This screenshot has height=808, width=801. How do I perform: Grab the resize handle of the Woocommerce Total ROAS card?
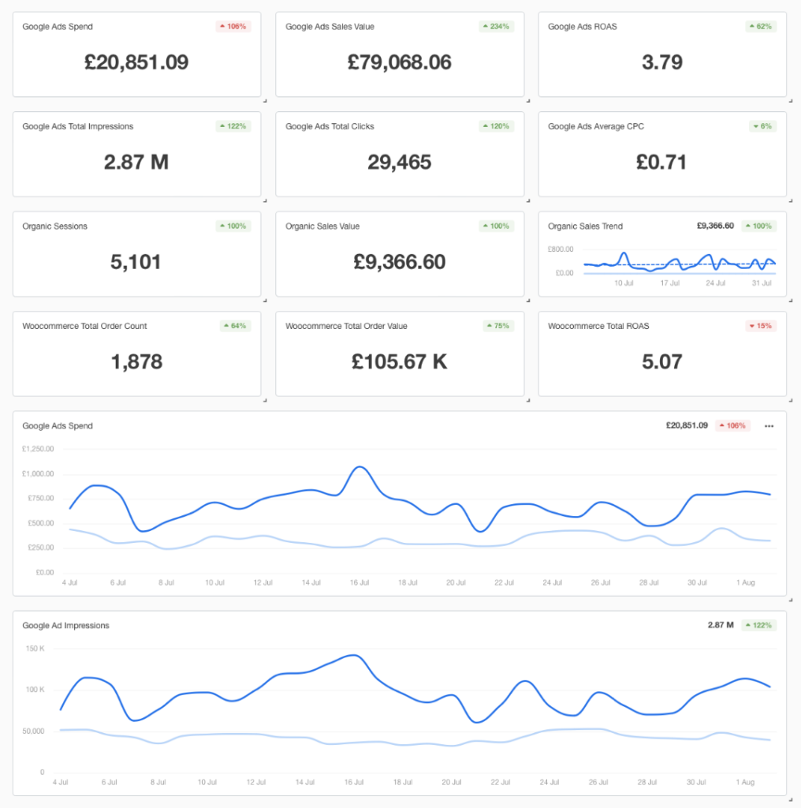point(790,400)
